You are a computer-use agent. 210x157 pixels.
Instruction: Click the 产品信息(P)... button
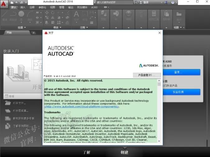coord(147,75)
